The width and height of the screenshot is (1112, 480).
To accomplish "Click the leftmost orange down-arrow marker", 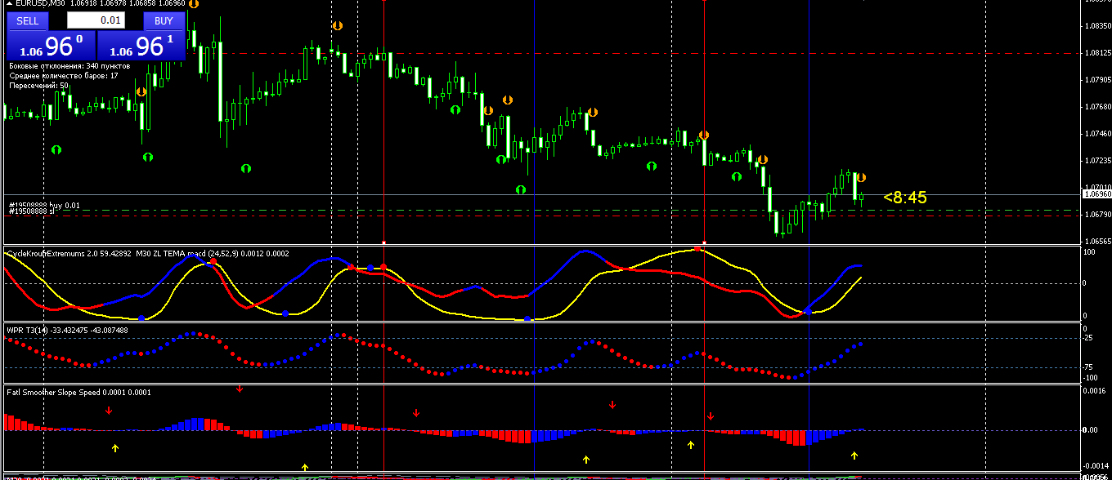I will coord(141,91).
